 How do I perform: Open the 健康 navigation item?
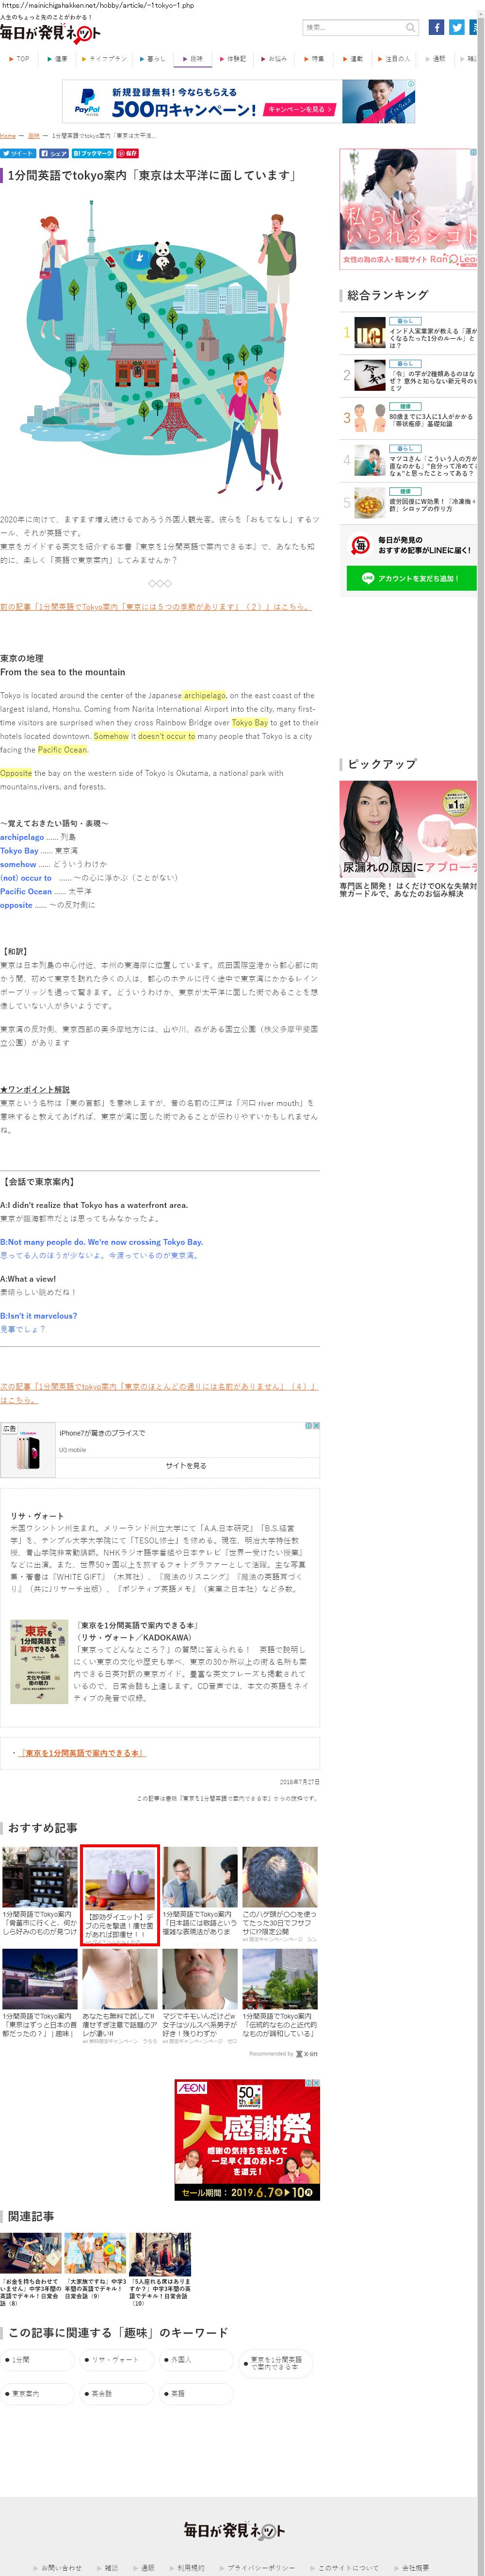tap(58, 59)
